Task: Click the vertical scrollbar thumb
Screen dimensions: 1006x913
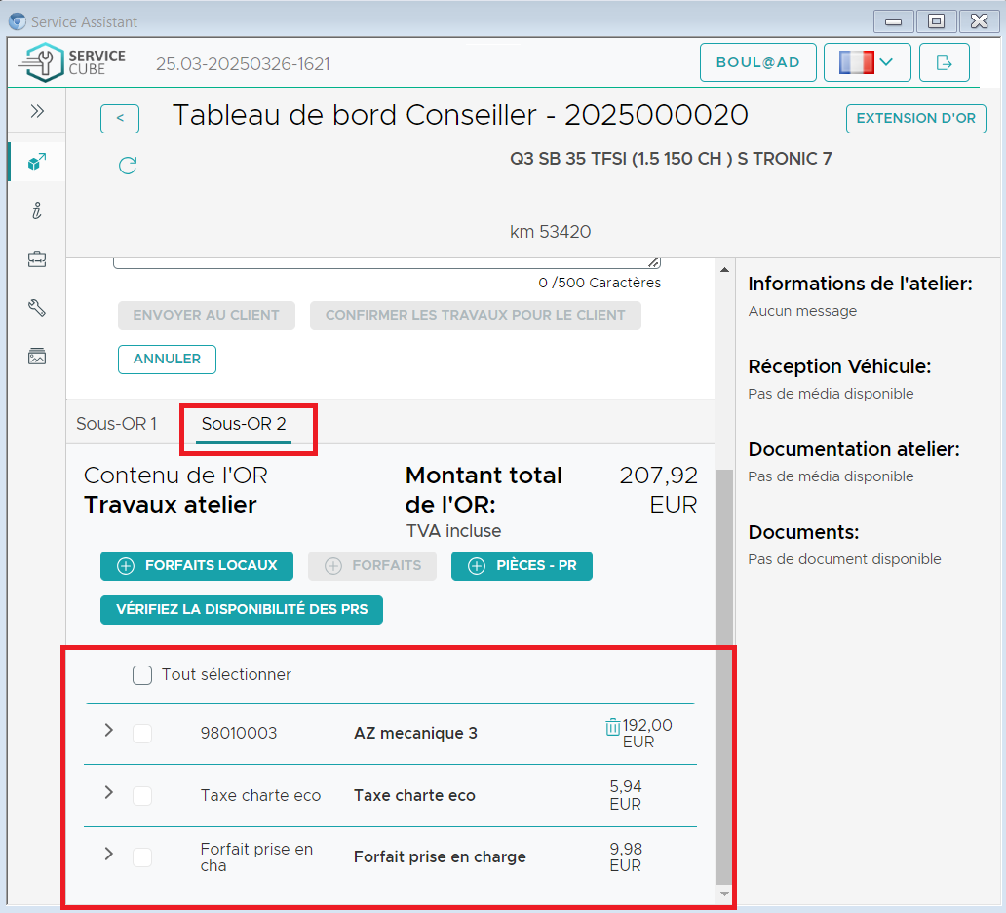Action: point(724,676)
